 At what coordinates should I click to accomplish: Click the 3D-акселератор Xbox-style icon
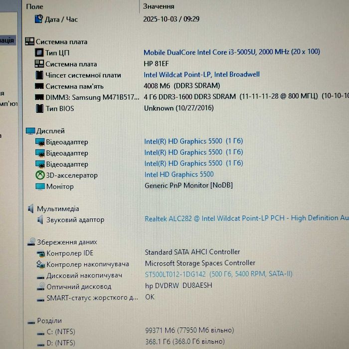pyautogui.click(x=40, y=175)
